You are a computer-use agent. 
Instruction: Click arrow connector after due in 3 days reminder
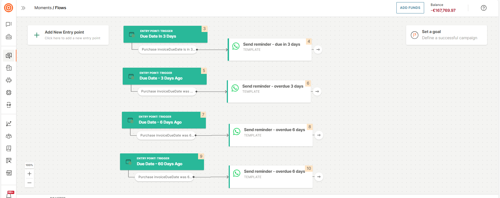[318, 49]
